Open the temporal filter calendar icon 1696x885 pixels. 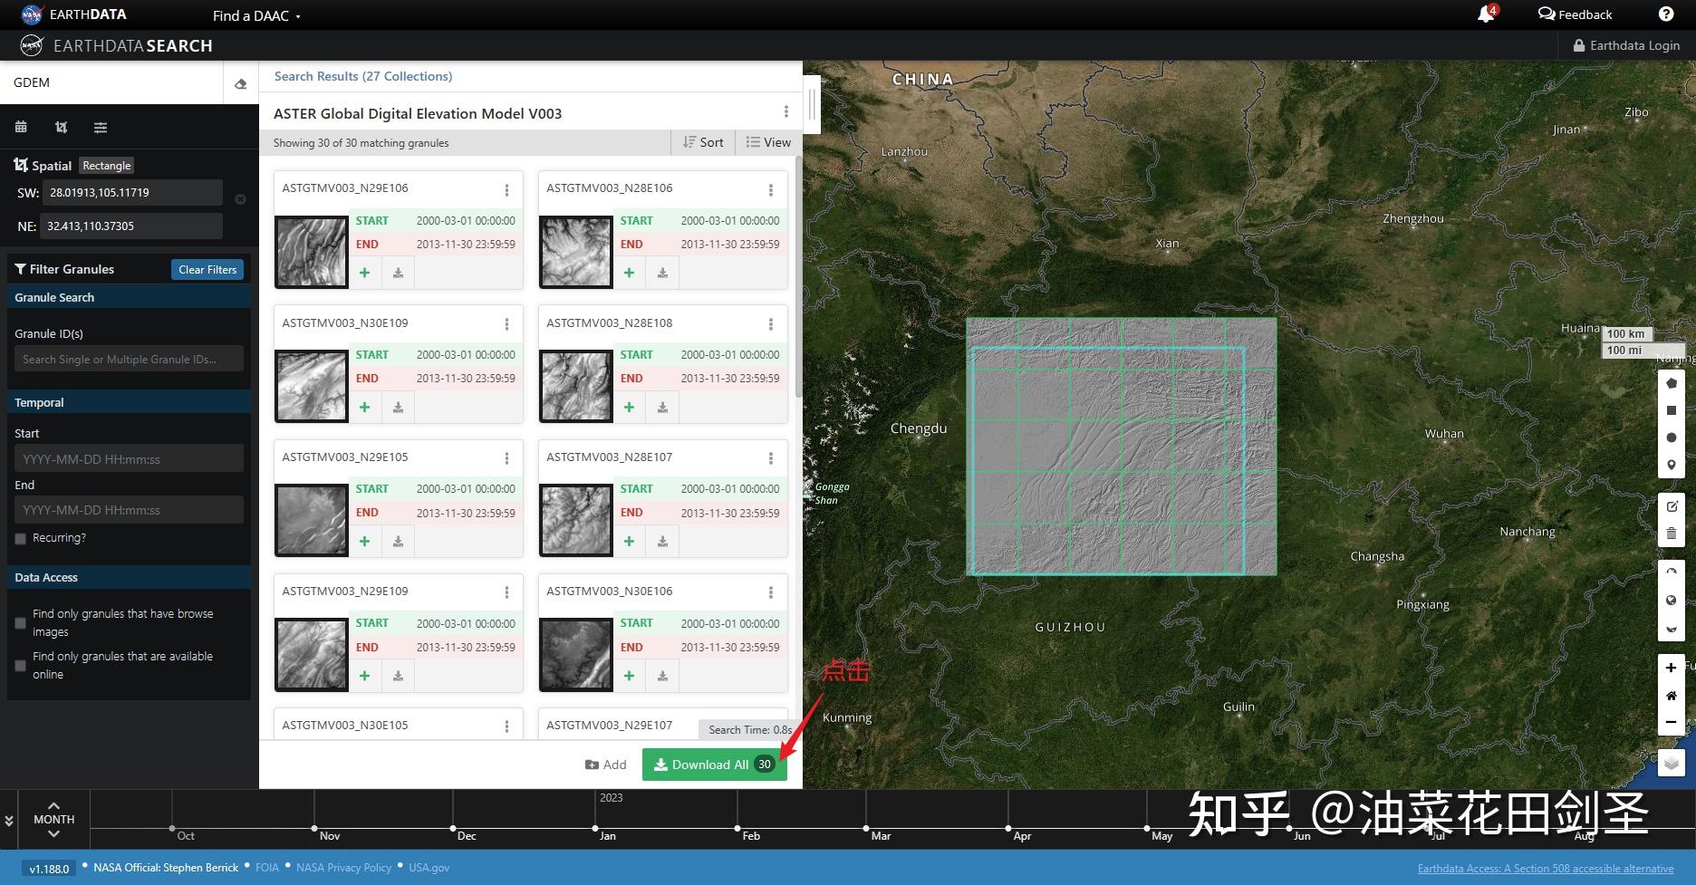click(x=20, y=127)
